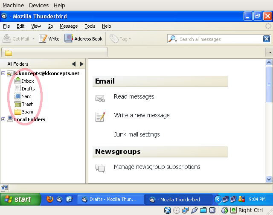
Task: Open the Tools menu
Action: tap(90, 26)
